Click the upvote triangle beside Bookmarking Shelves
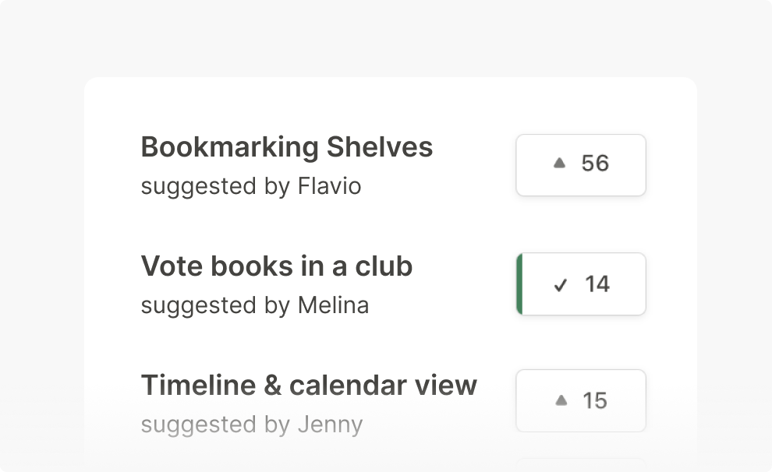 [x=559, y=164]
